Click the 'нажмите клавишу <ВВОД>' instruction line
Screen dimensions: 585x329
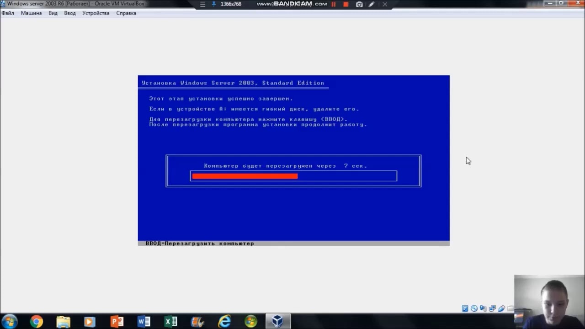[248, 119]
